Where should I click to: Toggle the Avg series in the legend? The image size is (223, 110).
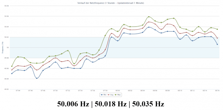[110, 95]
